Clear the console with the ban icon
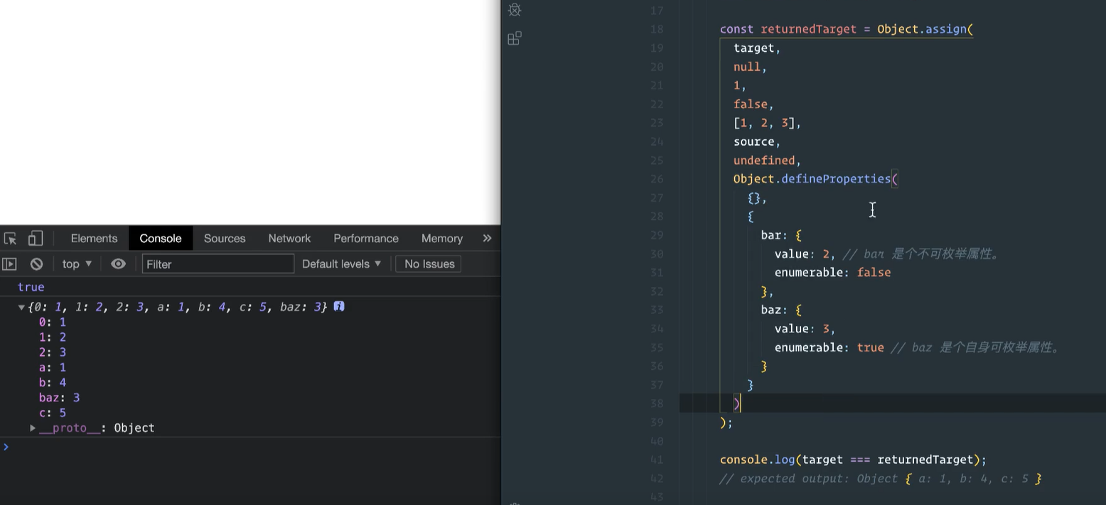Screen dimensions: 1106x505 point(36,264)
